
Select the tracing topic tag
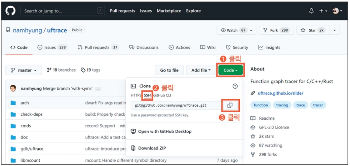282,105
